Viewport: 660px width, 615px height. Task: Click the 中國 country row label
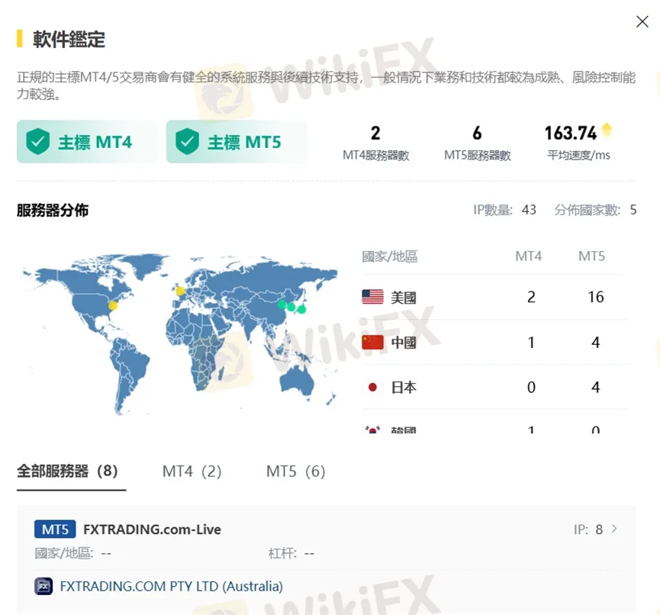[x=403, y=343]
